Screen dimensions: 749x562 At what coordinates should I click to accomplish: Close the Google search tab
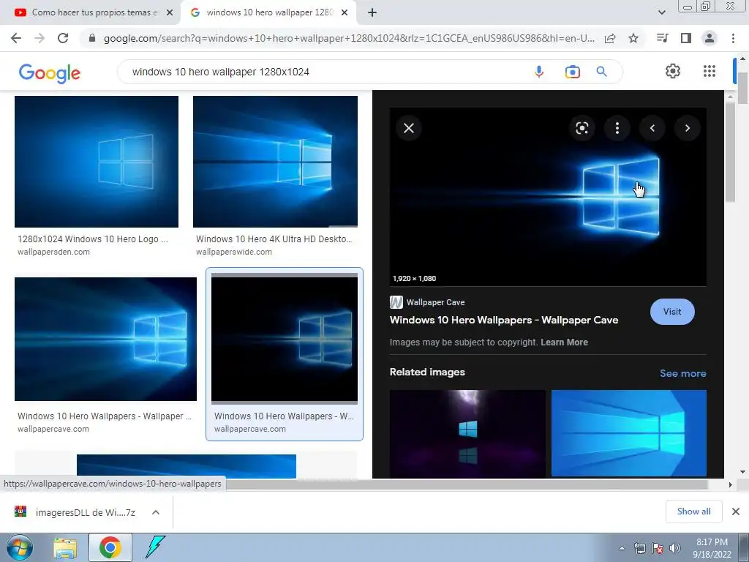click(x=345, y=12)
